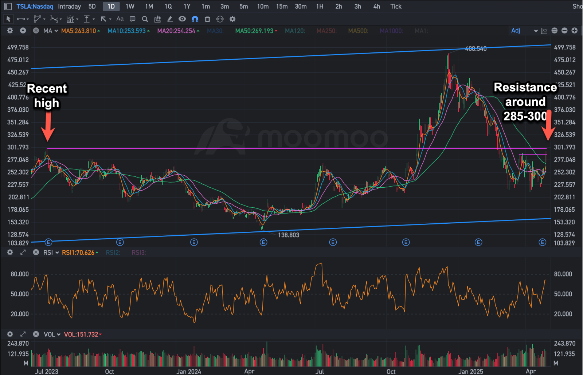The width and height of the screenshot is (583, 375).
Task: Remove the RSI indicator
Action: pos(36,252)
